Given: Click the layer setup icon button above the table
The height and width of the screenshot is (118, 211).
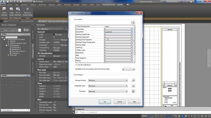Looking at the screenshot, I should [x=133, y=22].
